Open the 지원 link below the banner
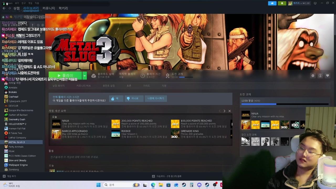Image resolution: width=336 pixels, height=189 pixels. click(x=164, y=86)
